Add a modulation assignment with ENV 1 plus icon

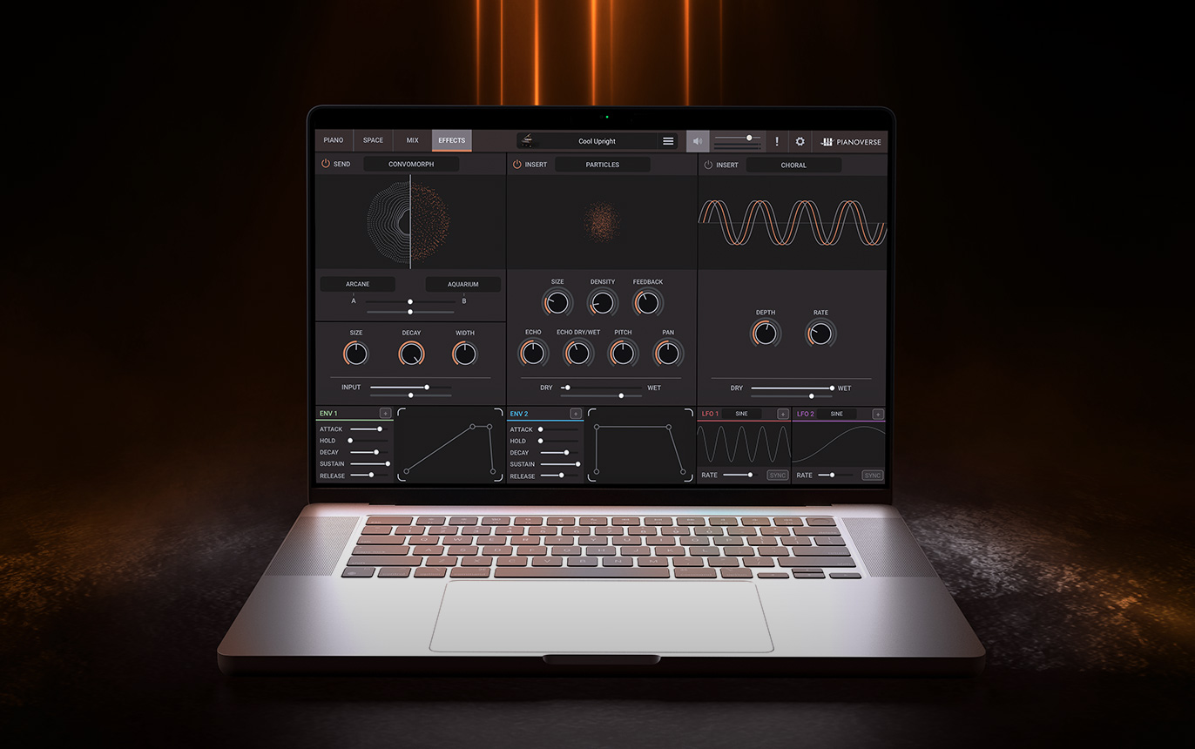(x=386, y=413)
